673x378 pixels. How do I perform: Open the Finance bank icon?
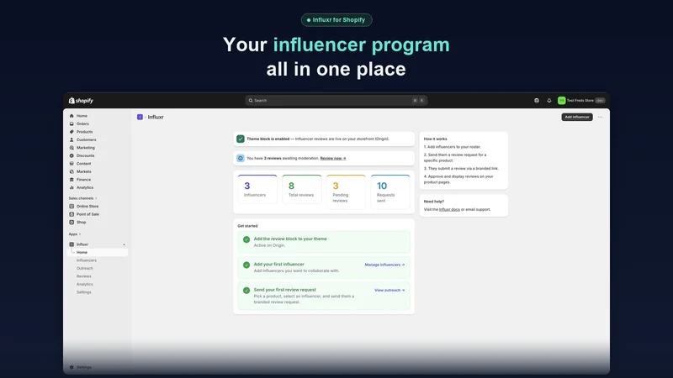click(x=72, y=180)
